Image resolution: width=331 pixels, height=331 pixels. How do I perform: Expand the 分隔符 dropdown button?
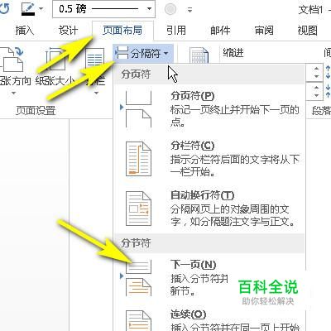tap(143, 53)
